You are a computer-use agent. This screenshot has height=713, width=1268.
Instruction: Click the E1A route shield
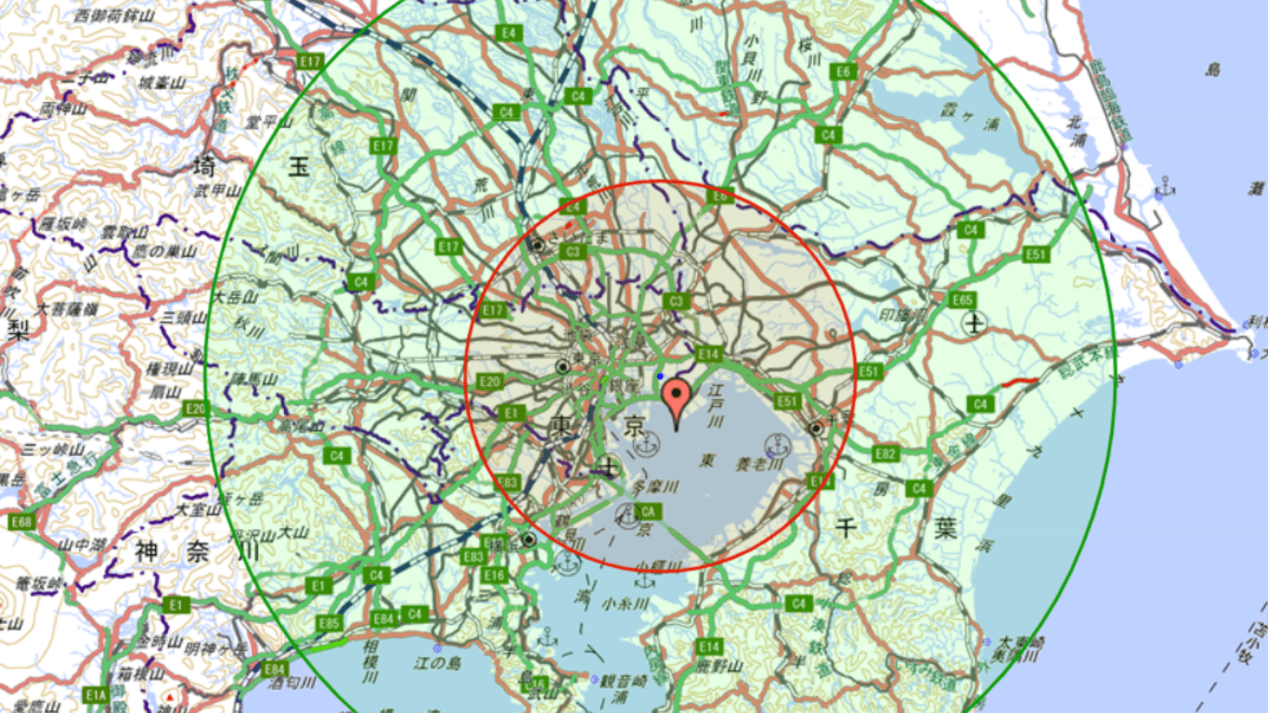tap(96, 694)
